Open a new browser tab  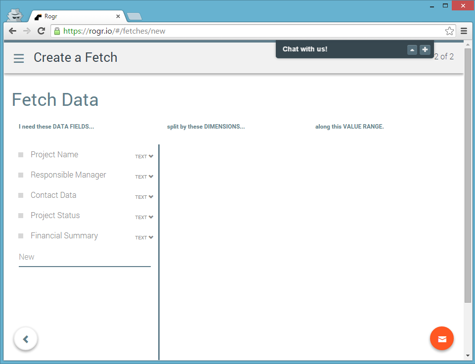pyautogui.click(x=133, y=15)
